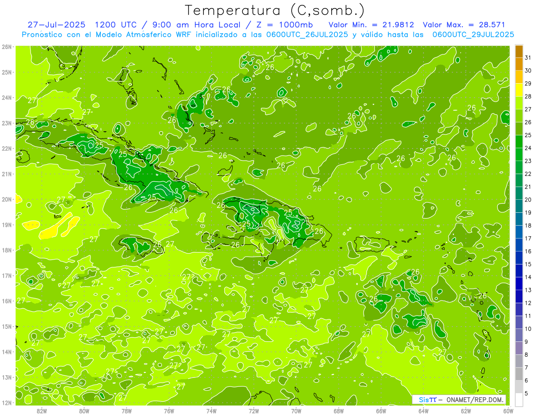Click the dark orange swatch atop the colorbar

point(519,51)
